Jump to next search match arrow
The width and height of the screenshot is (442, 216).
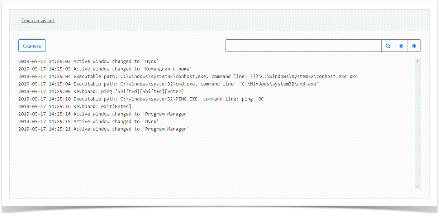click(414, 46)
